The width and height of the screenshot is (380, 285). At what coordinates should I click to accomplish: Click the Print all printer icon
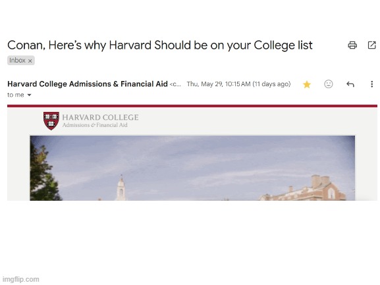click(352, 45)
